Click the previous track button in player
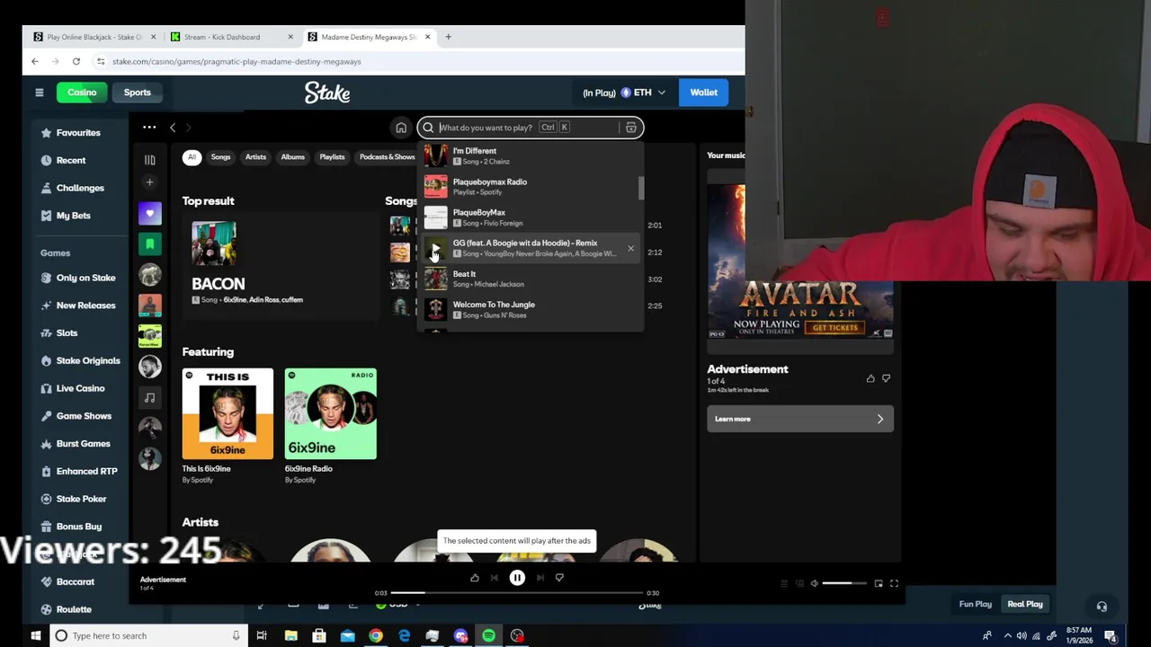The width and height of the screenshot is (1151, 647). click(495, 578)
